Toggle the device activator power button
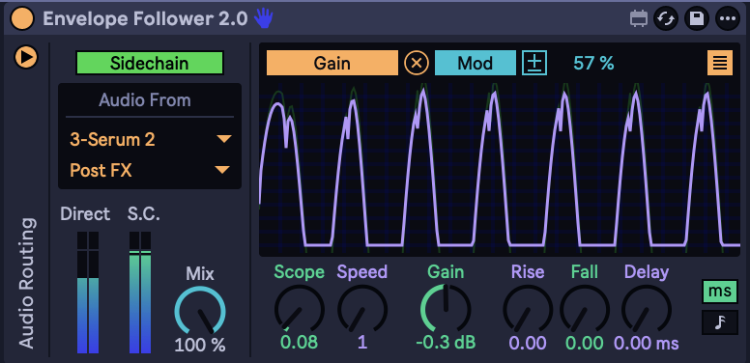This screenshot has height=363, width=750. [22, 18]
